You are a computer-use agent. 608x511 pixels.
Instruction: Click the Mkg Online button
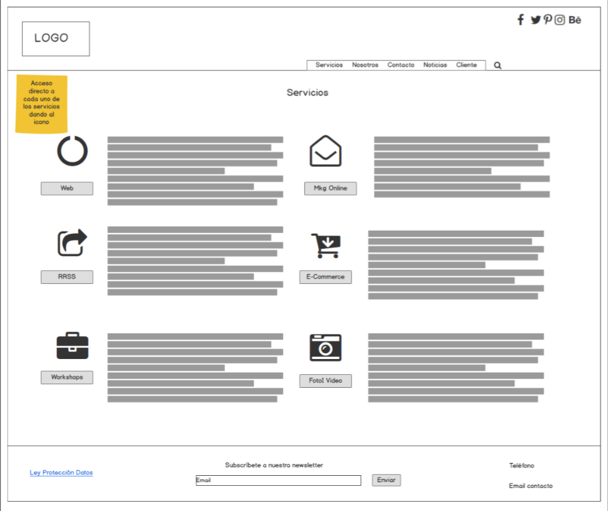click(x=330, y=188)
